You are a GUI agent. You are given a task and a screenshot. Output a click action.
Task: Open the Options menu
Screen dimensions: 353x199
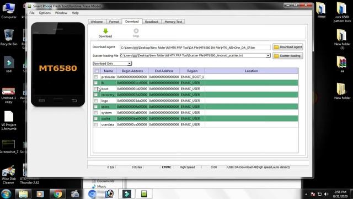45,13
